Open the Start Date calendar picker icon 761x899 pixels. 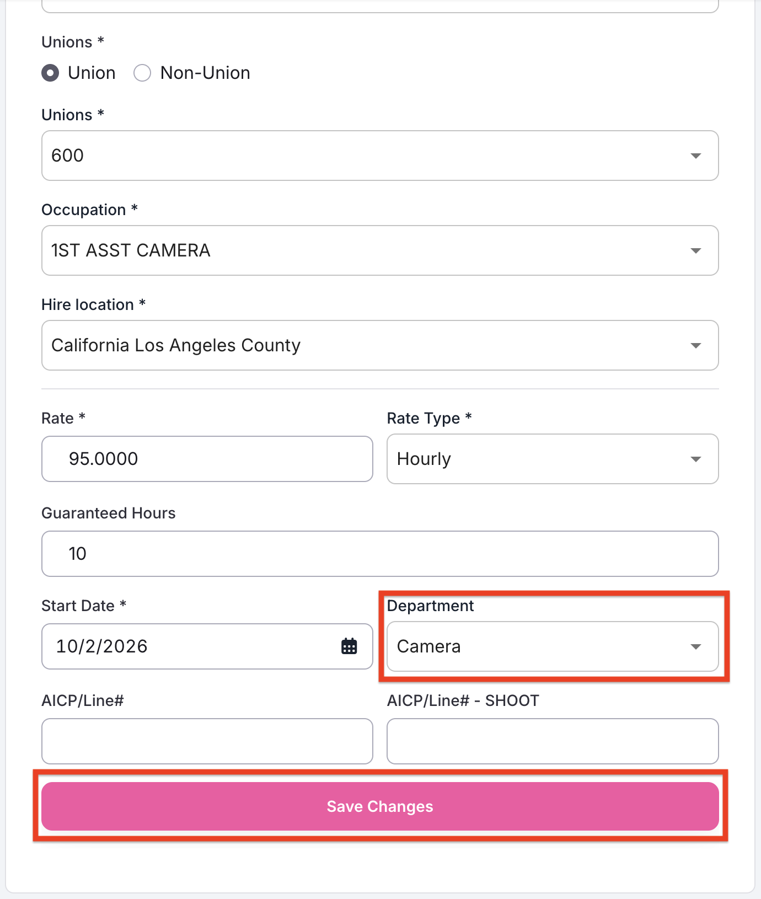click(x=349, y=646)
